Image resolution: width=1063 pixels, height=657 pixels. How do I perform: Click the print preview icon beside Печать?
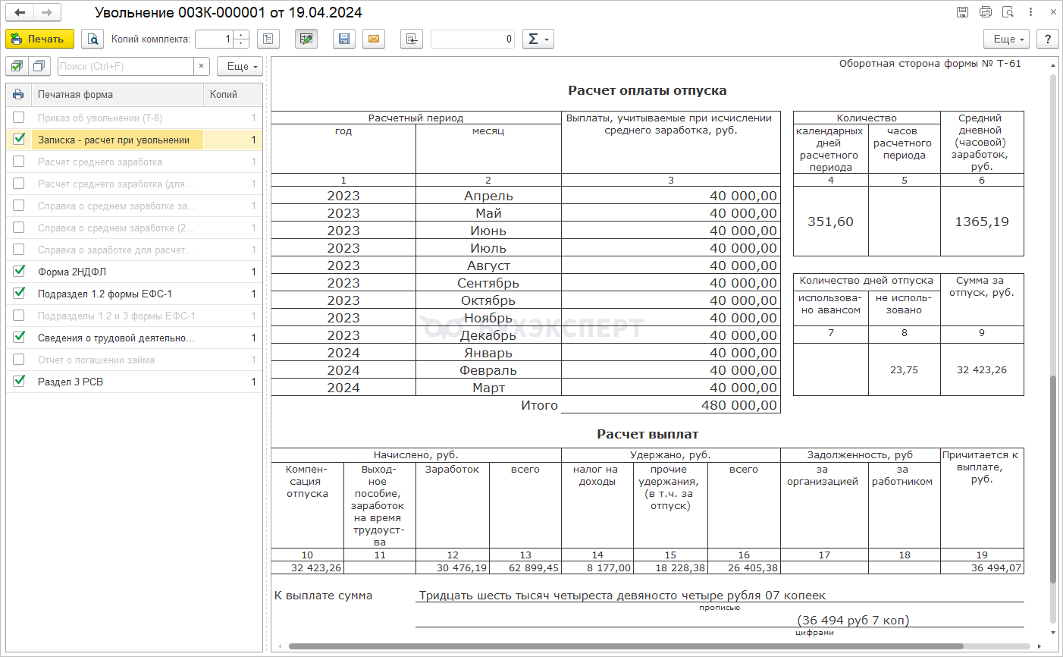pyautogui.click(x=93, y=39)
